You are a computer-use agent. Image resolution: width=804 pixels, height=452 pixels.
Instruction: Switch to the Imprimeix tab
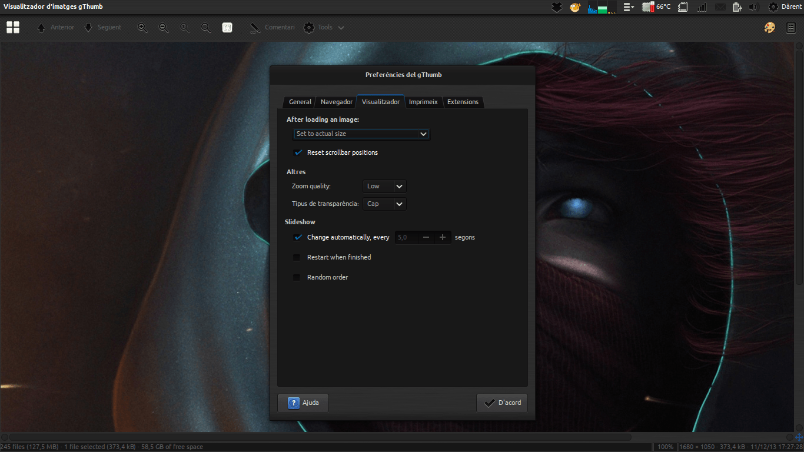(424, 102)
